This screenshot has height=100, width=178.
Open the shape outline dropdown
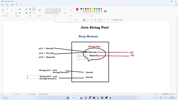point(65,9)
